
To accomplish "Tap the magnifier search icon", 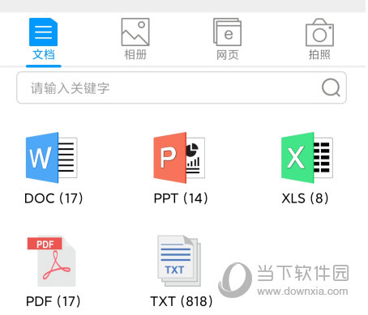I will pyautogui.click(x=331, y=87).
